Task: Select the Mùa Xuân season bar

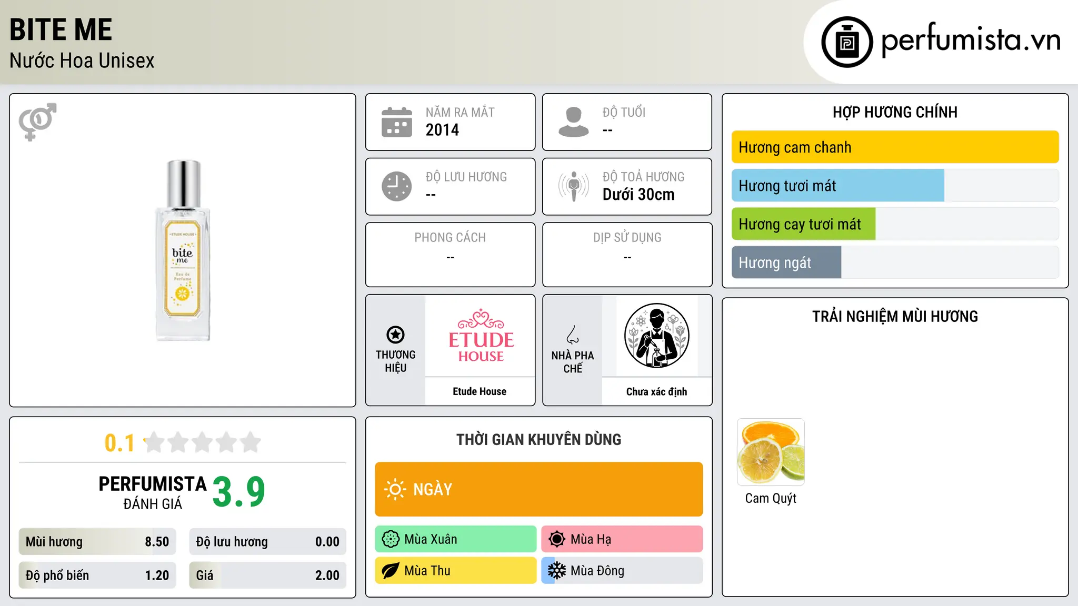Action: click(455, 539)
